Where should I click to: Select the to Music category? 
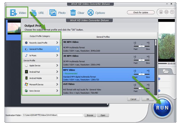click(x=41, y=55)
